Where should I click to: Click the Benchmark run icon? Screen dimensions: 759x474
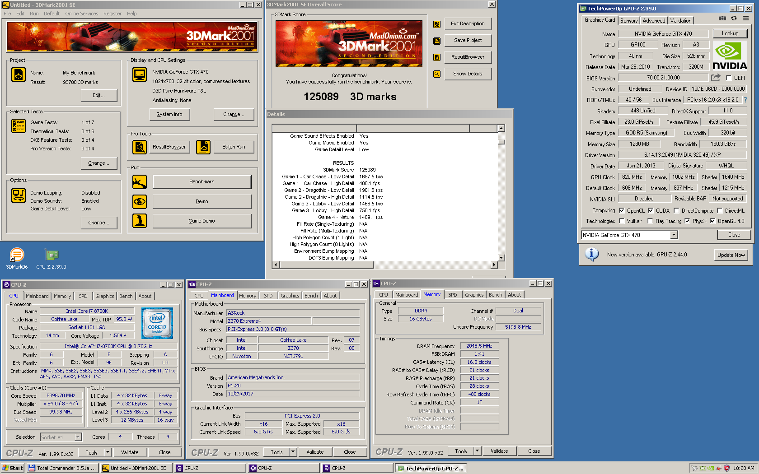[x=140, y=182]
